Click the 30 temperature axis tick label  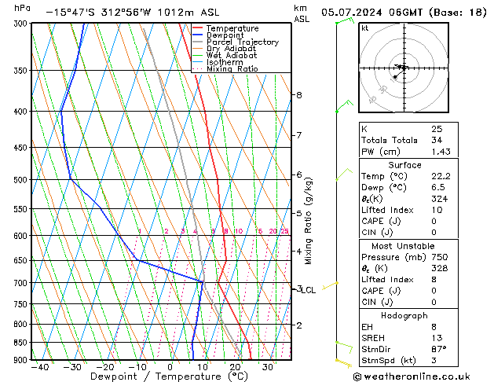pyautogui.click(x=268, y=367)
